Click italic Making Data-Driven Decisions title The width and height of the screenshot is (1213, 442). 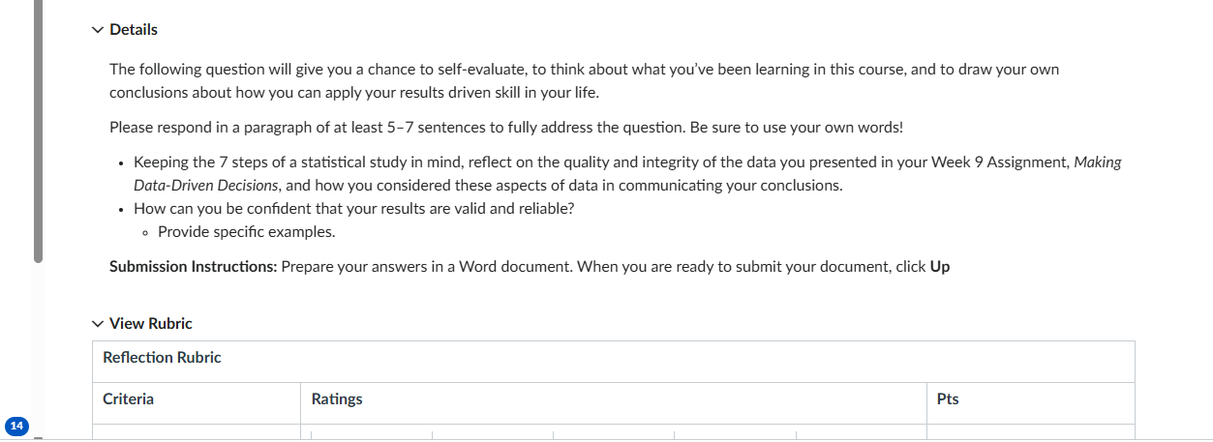click(x=627, y=174)
